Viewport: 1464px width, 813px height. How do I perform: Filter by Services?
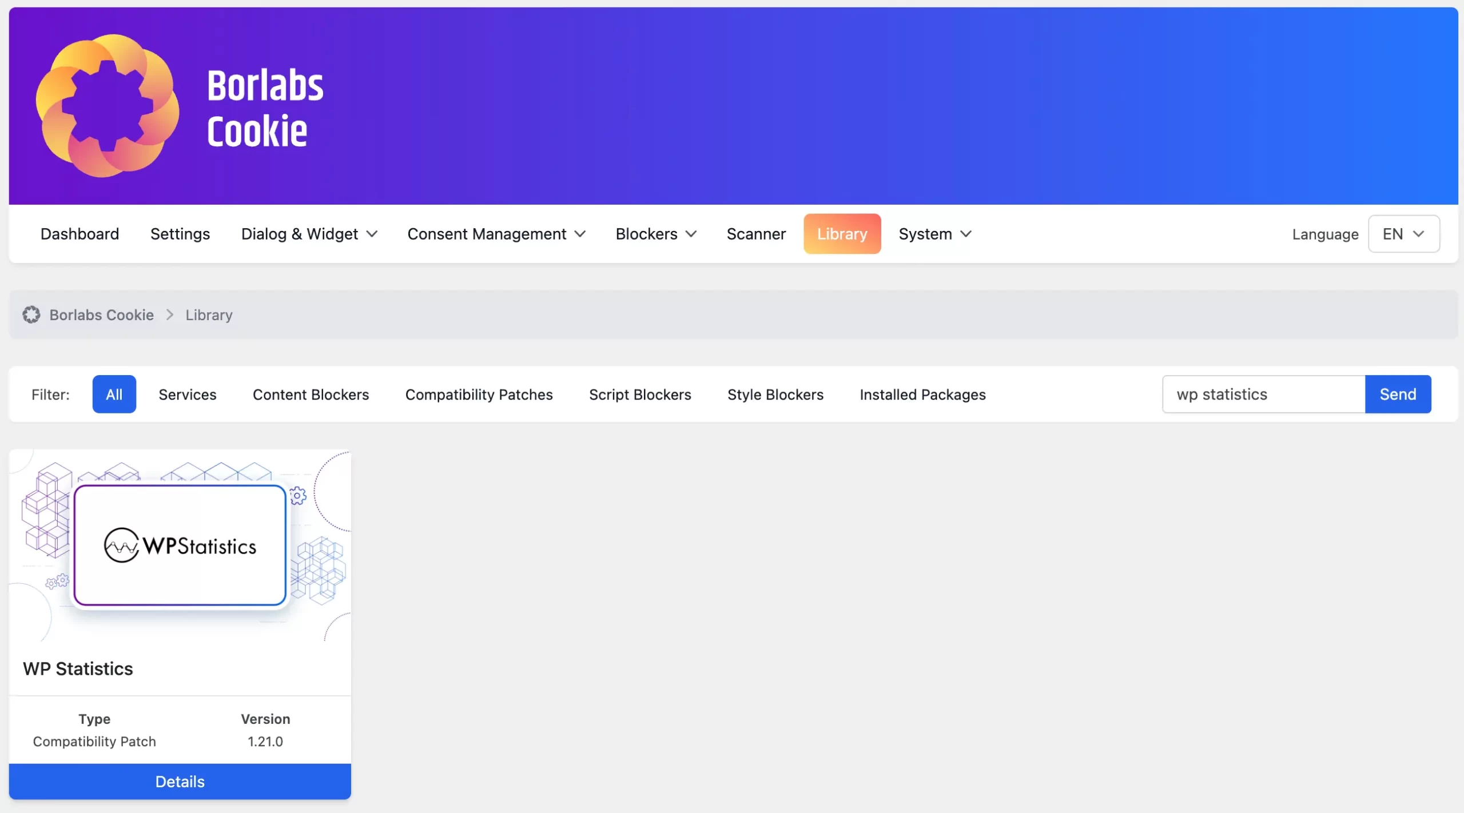pyautogui.click(x=188, y=394)
